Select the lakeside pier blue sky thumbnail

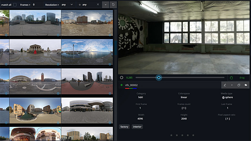[87, 52]
